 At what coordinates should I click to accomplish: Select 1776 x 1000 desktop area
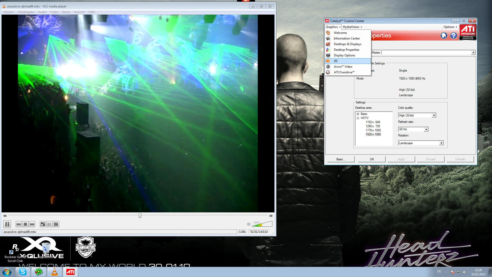[x=373, y=130]
